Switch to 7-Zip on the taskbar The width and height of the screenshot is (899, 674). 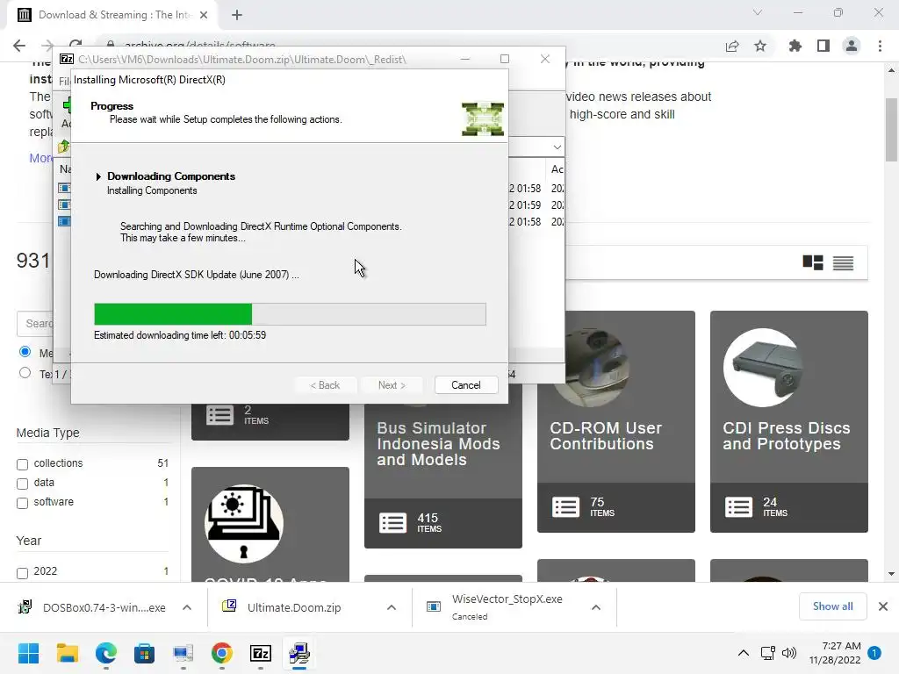(261, 653)
